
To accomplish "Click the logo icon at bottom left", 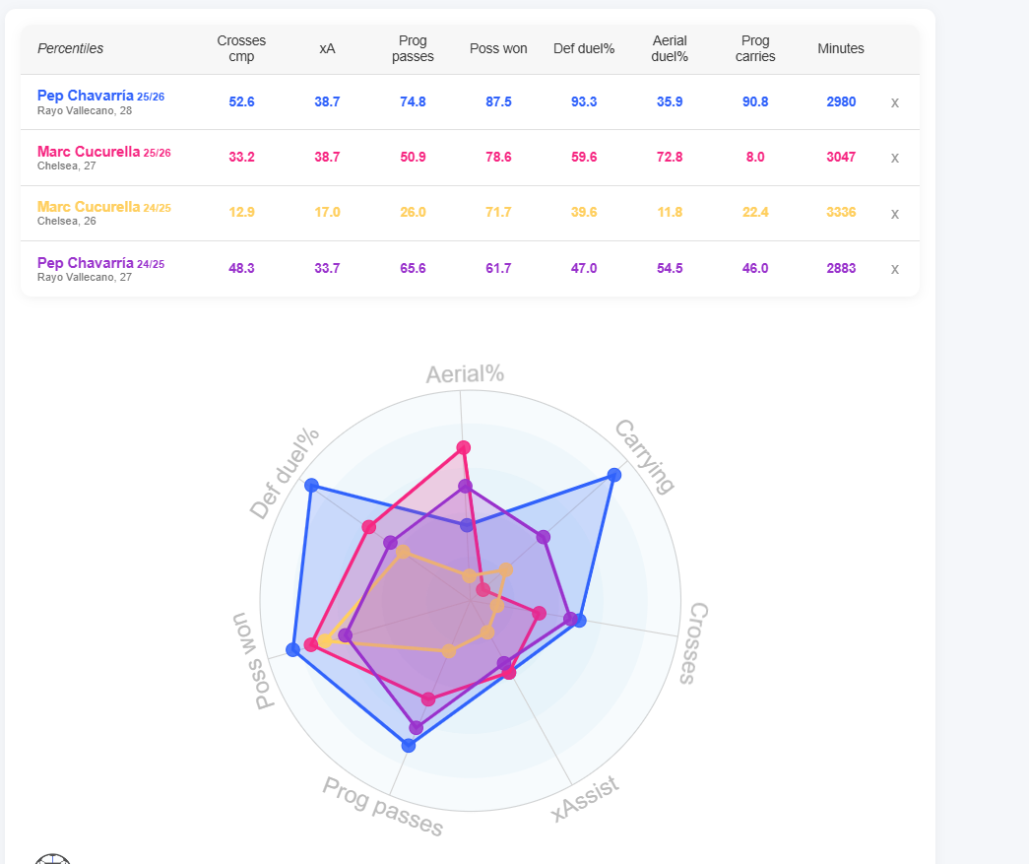I will [52, 858].
